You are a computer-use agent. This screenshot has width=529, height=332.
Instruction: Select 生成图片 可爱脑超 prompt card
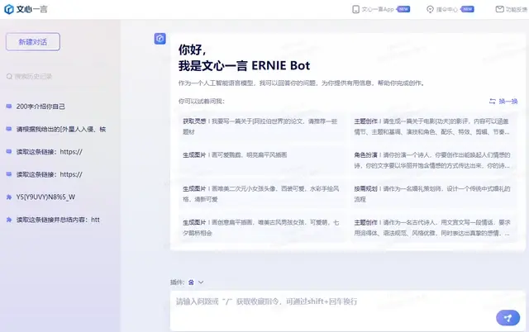pyautogui.click(x=263, y=160)
